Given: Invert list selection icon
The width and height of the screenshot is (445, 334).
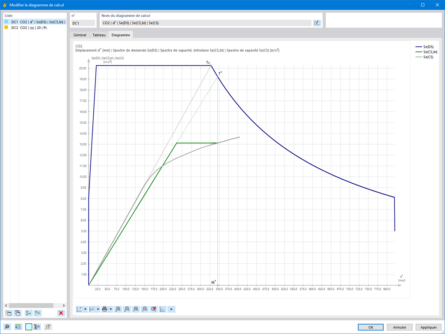Looking at the screenshot, I should (x=38, y=313).
